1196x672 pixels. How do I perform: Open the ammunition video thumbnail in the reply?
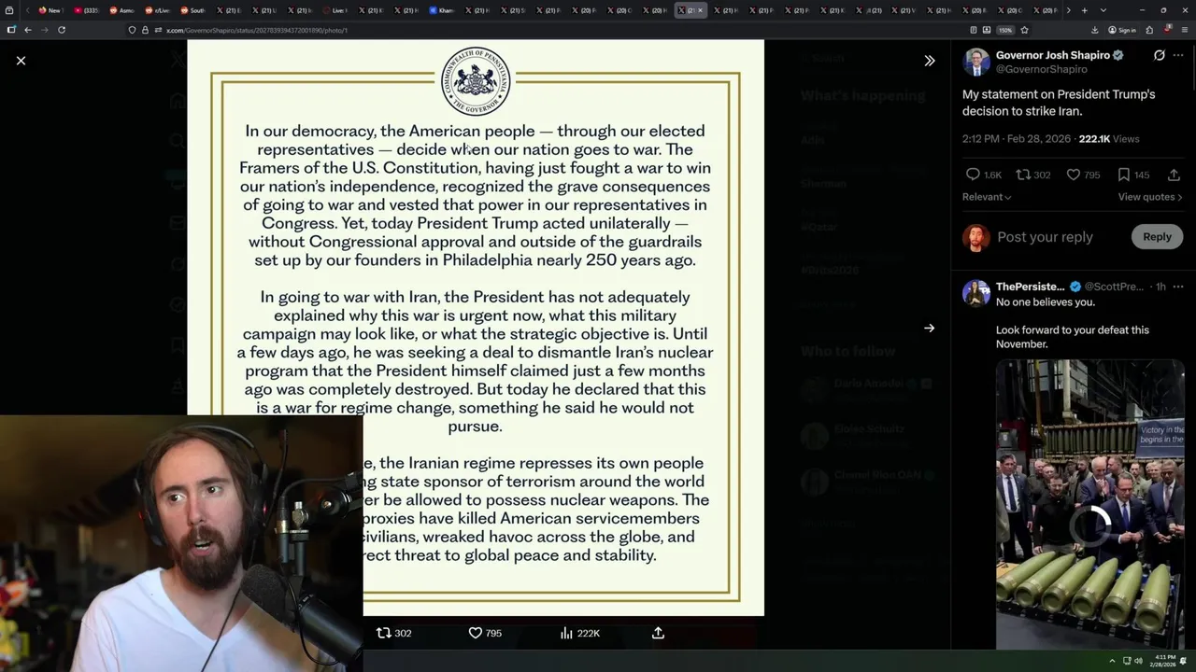tap(1089, 504)
